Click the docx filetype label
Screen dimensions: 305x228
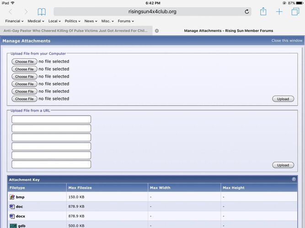click(21, 216)
